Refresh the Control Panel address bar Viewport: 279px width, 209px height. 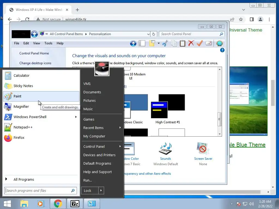coord(154,34)
